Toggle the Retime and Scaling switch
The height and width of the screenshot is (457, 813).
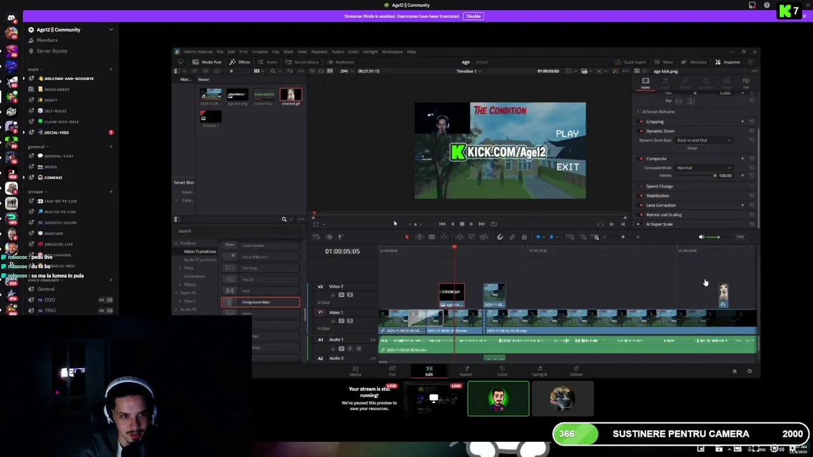coord(641,215)
